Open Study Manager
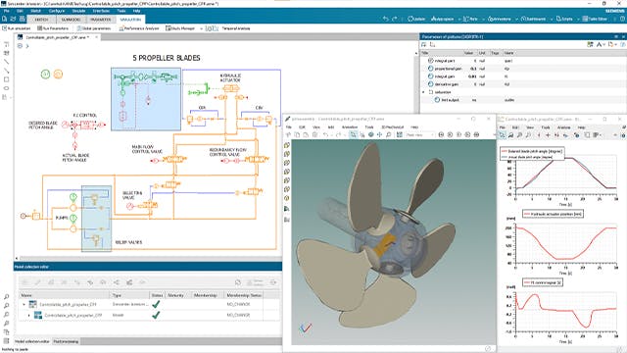Viewport: 627px width, 353px height. coord(180,28)
